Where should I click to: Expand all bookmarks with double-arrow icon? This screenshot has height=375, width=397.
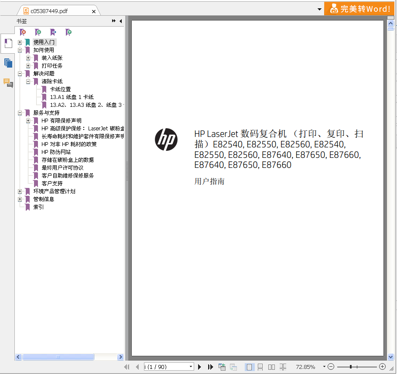[114, 21]
